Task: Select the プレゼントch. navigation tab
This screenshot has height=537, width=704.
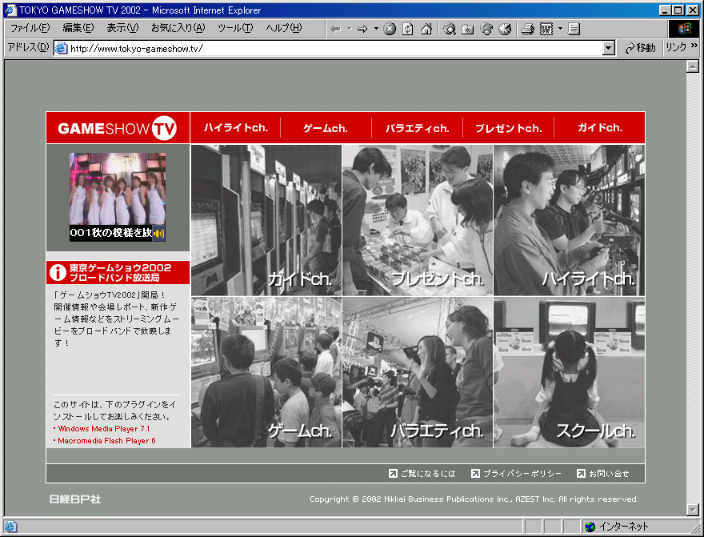Action: (508, 128)
